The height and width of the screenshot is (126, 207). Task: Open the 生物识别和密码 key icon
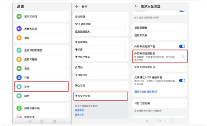click(19, 50)
